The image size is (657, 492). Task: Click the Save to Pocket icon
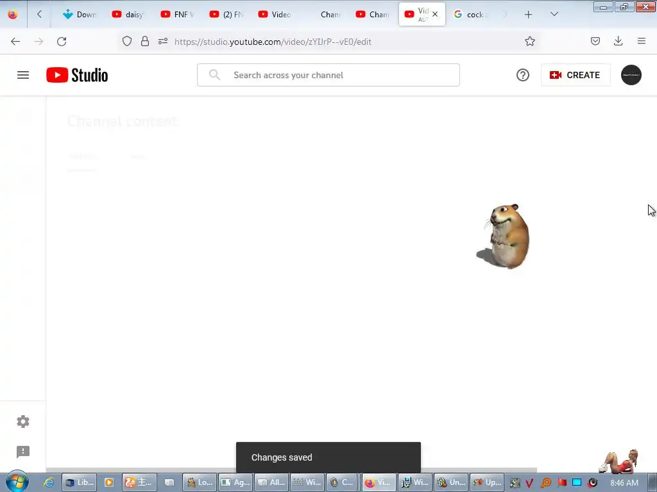coord(595,42)
